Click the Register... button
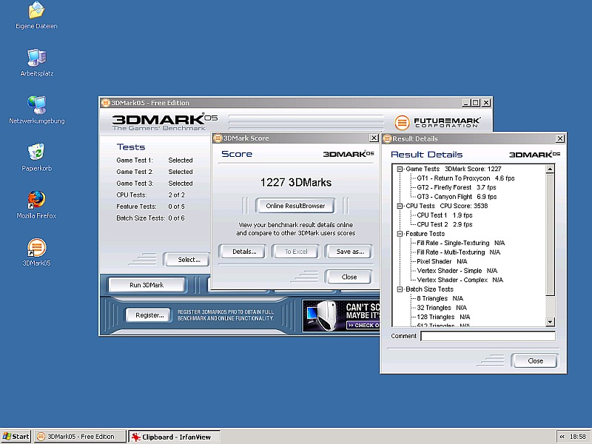 149,315
